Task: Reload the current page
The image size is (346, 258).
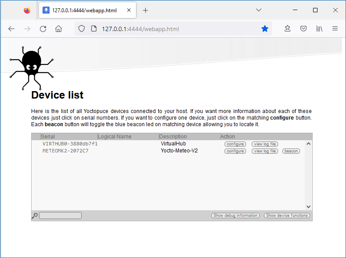Action: pyautogui.click(x=43, y=29)
